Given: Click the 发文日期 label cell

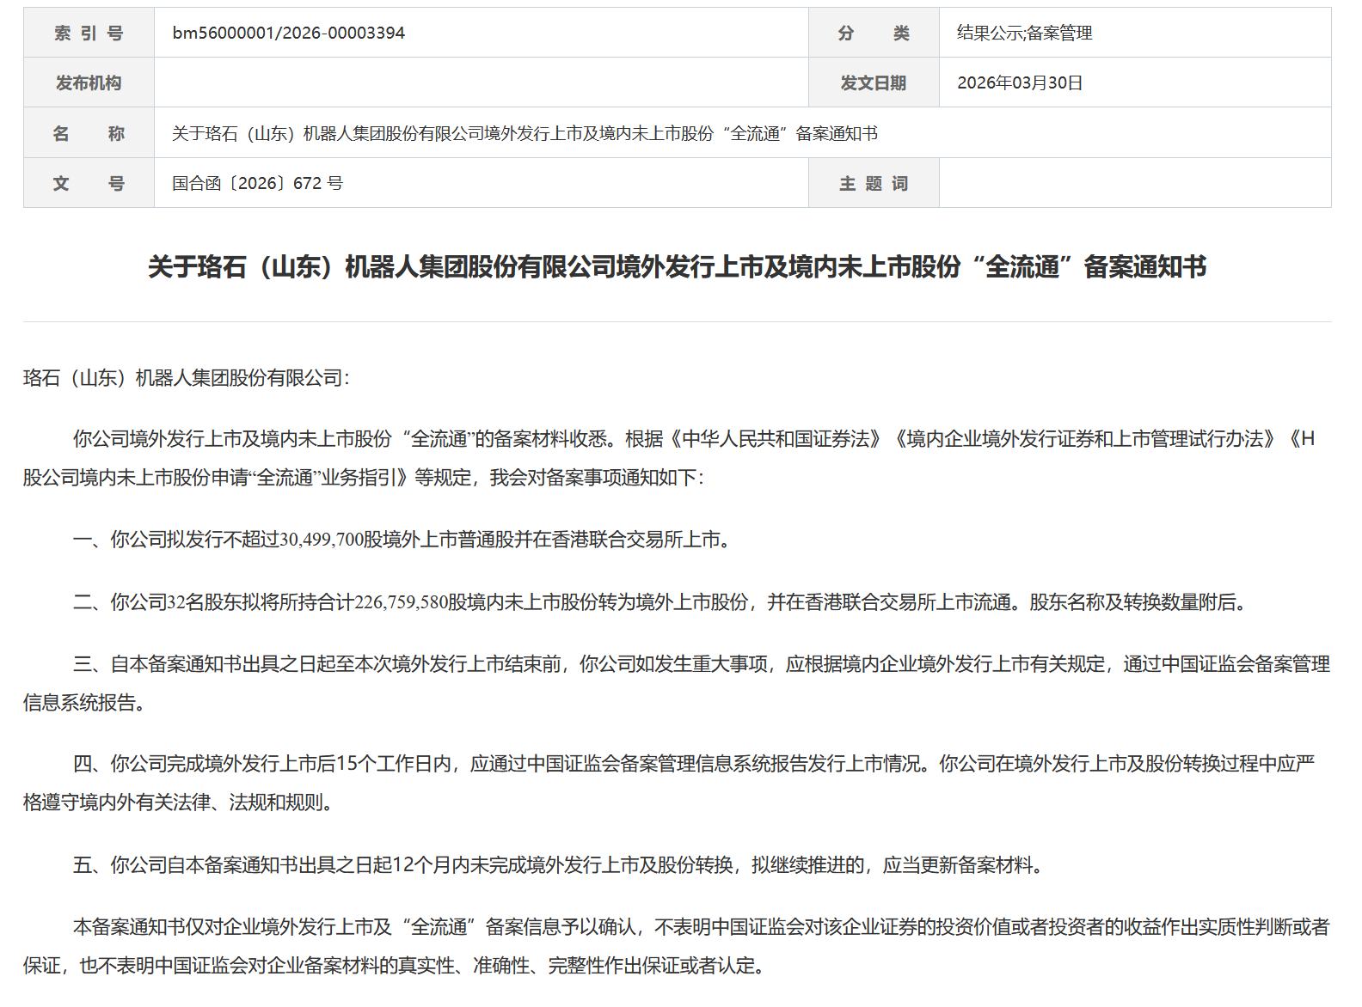Looking at the screenshot, I should pos(874,82).
